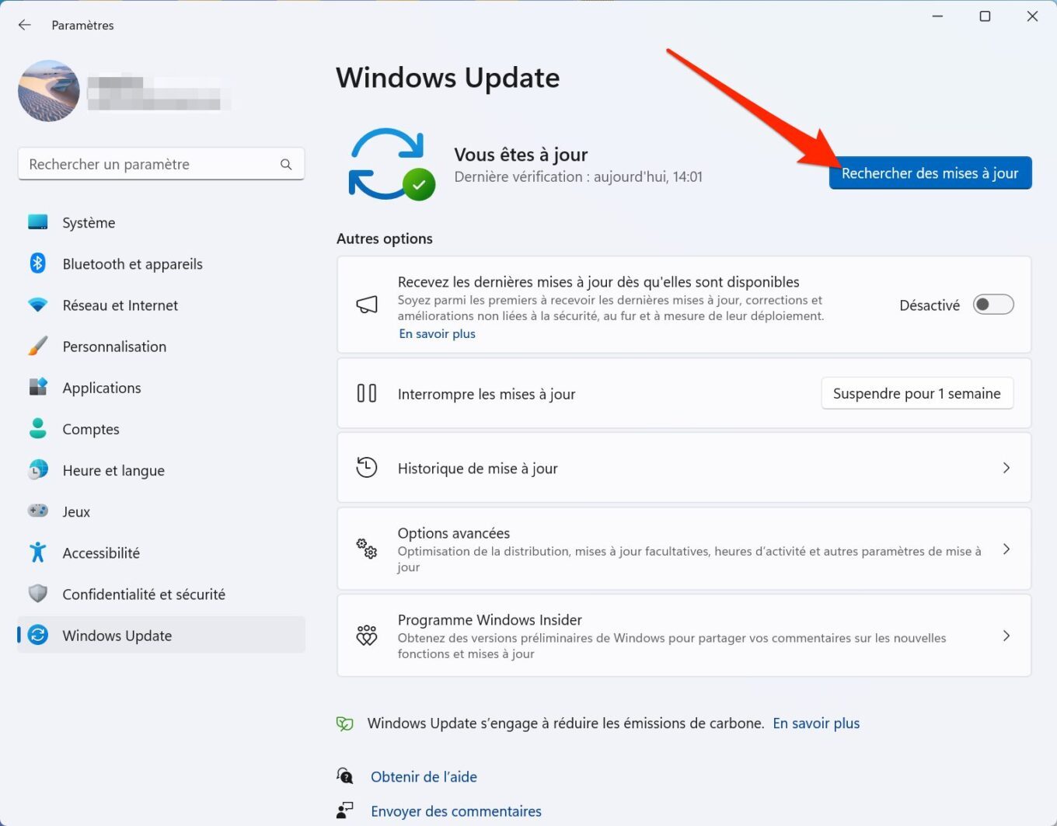Click the paintbrush icon for Personnalisation
The width and height of the screenshot is (1057, 826).
point(37,347)
